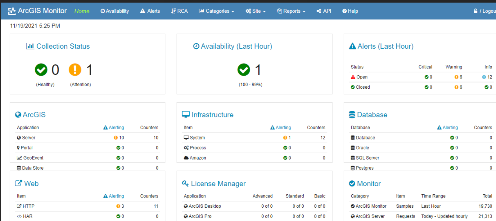Expand the Site dropdown menu
The width and height of the screenshot is (496, 221).
[256, 11]
